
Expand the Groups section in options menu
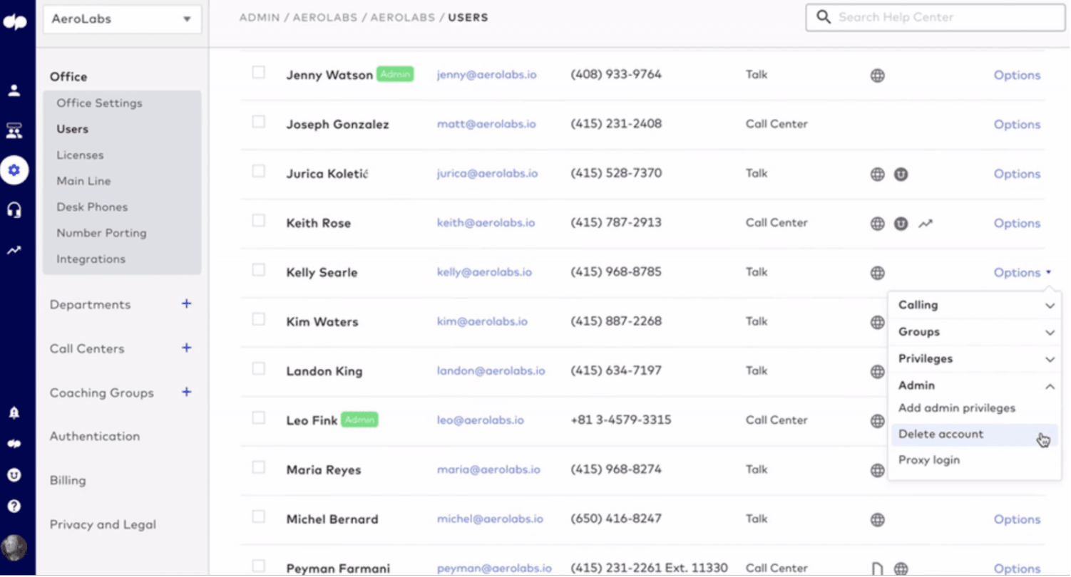975,332
